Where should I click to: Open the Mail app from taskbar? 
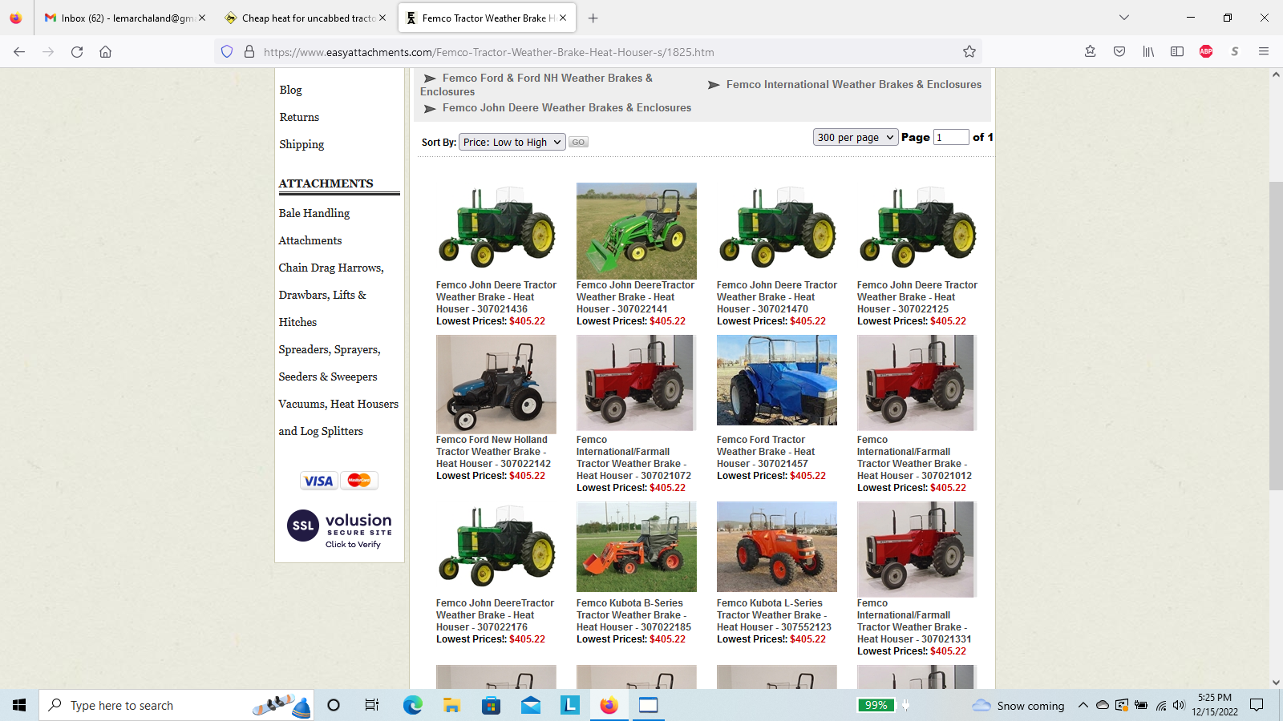point(531,705)
